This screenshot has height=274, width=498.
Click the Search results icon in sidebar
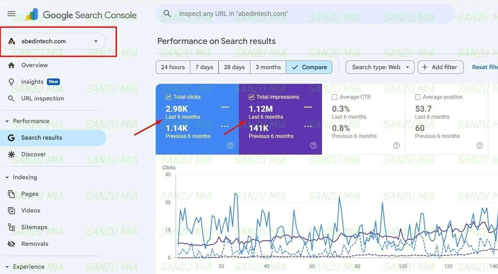pos(11,137)
